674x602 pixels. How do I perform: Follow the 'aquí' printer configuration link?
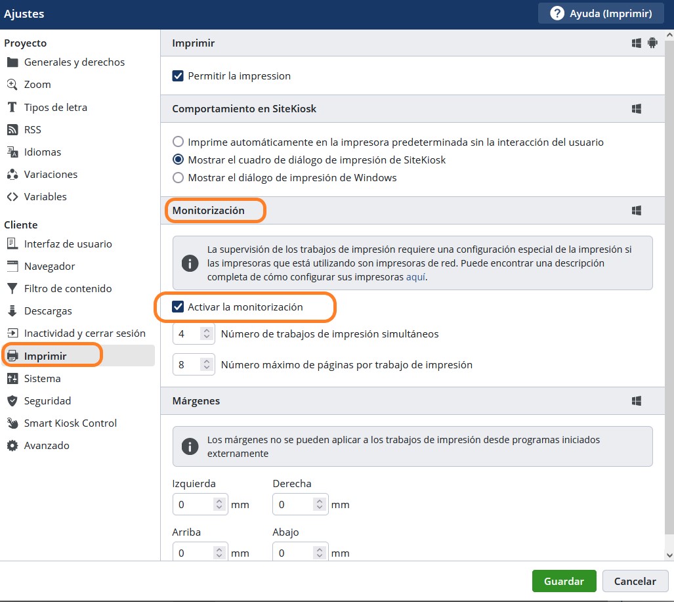(415, 277)
